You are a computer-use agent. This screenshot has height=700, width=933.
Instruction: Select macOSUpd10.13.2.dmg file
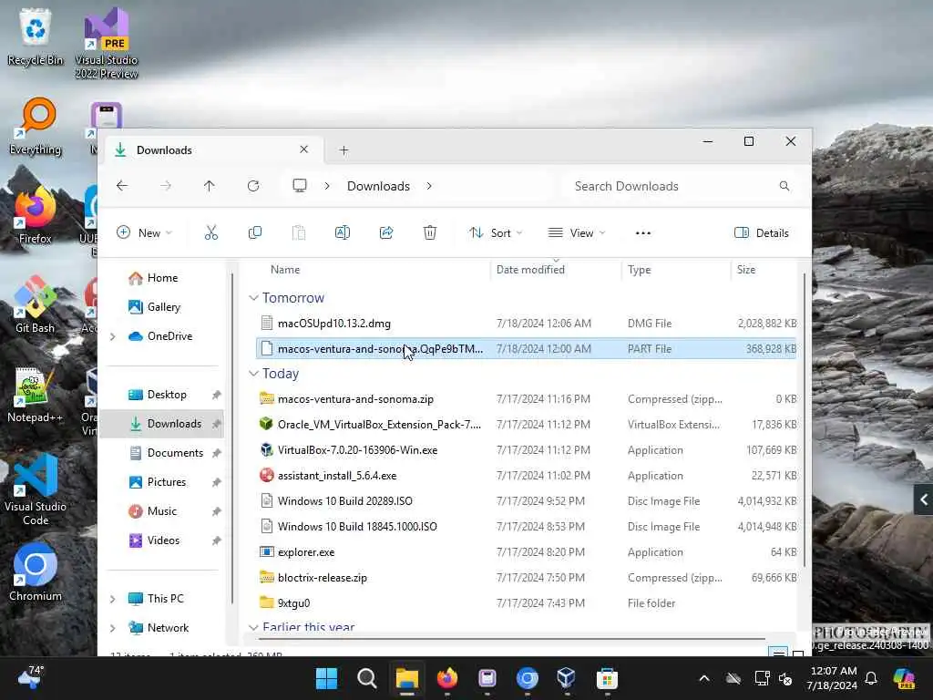[x=526, y=324]
